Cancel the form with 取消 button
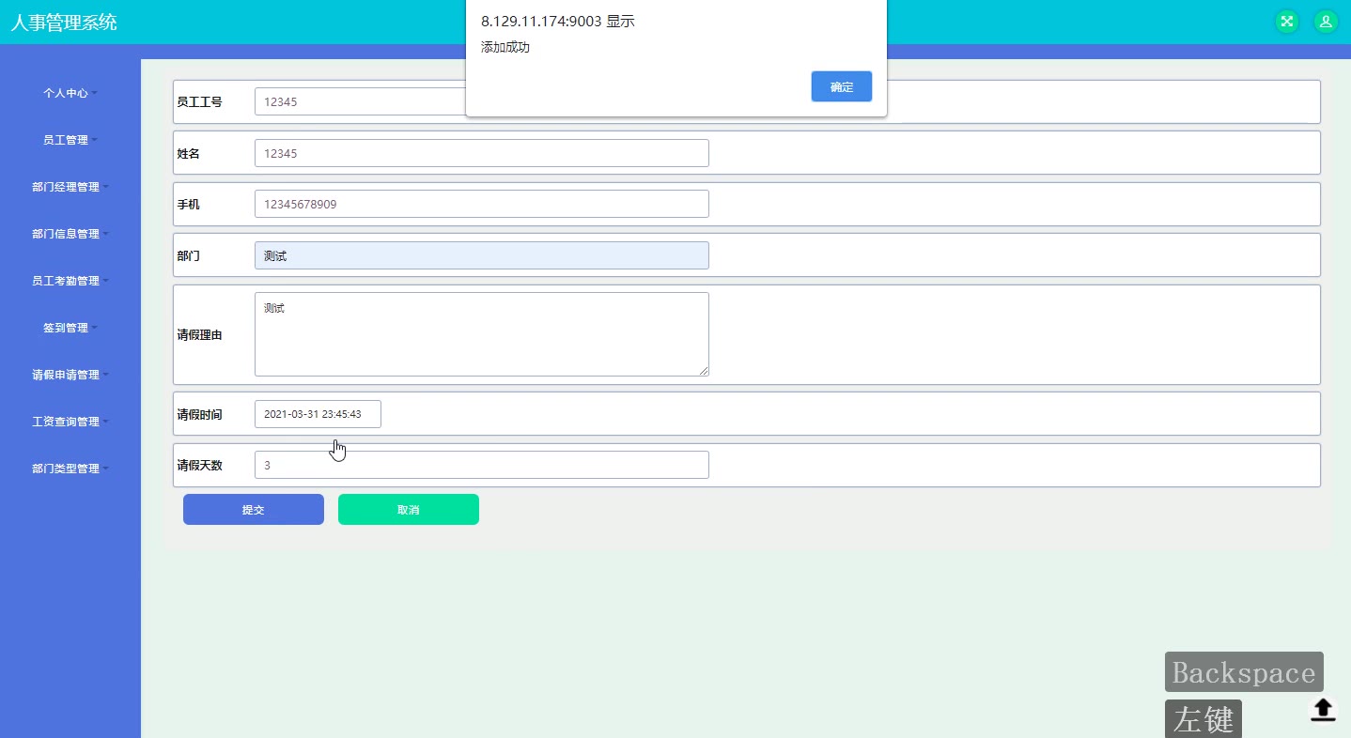1351x738 pixels. (409, 510)
